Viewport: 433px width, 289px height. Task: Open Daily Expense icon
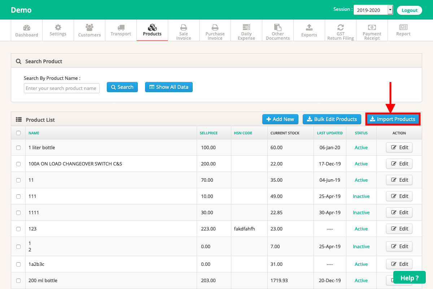point(246,27)
